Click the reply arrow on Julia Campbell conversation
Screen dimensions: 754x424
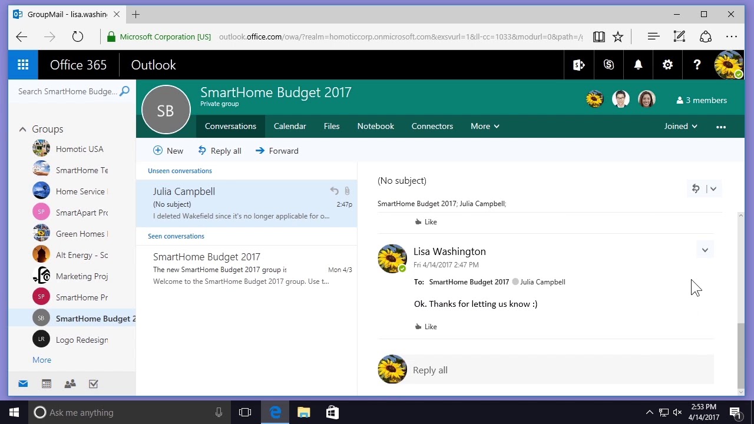coord(334,191)
